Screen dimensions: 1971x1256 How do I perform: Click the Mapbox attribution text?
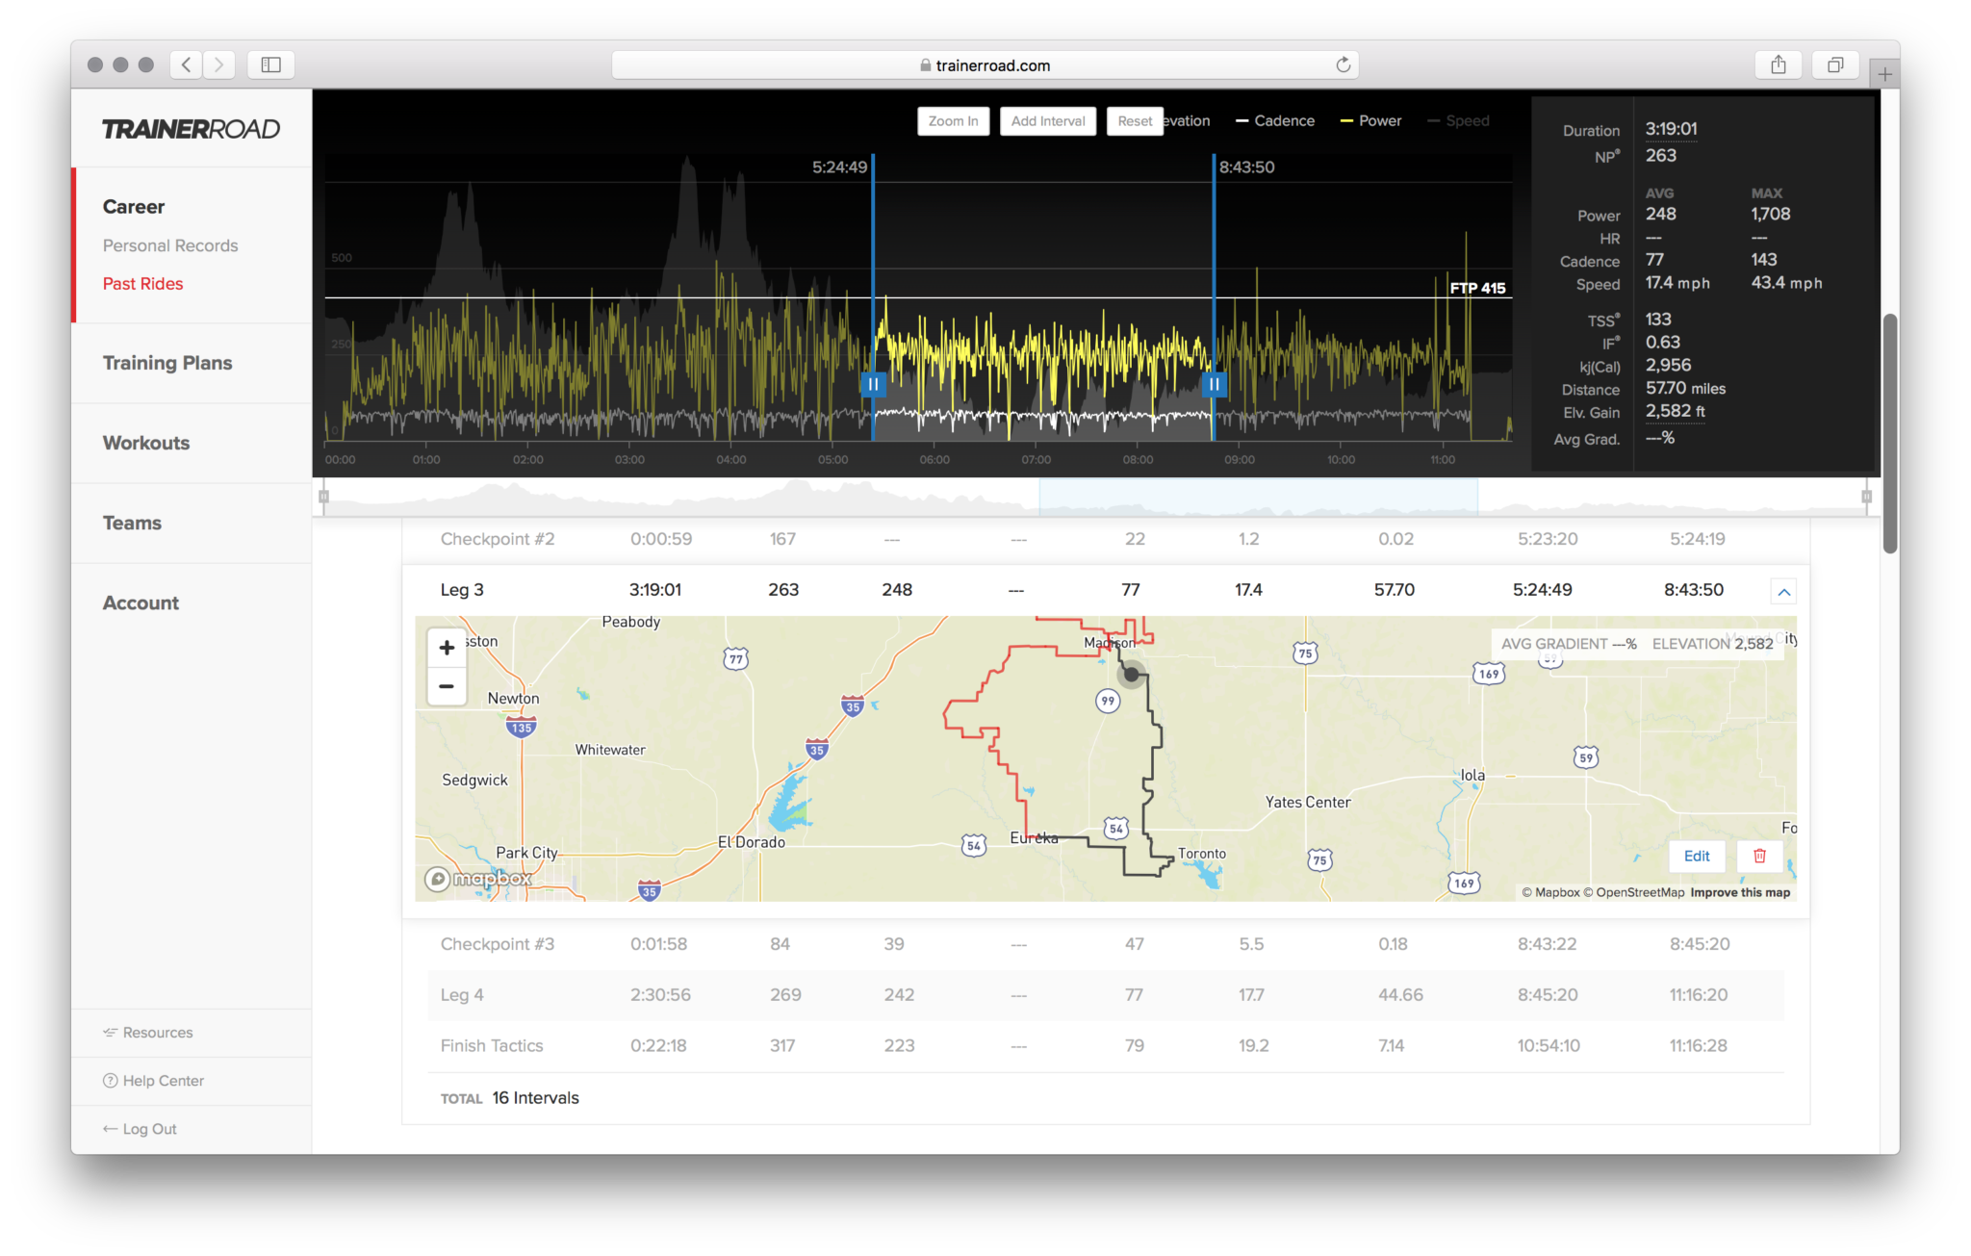1551,892
